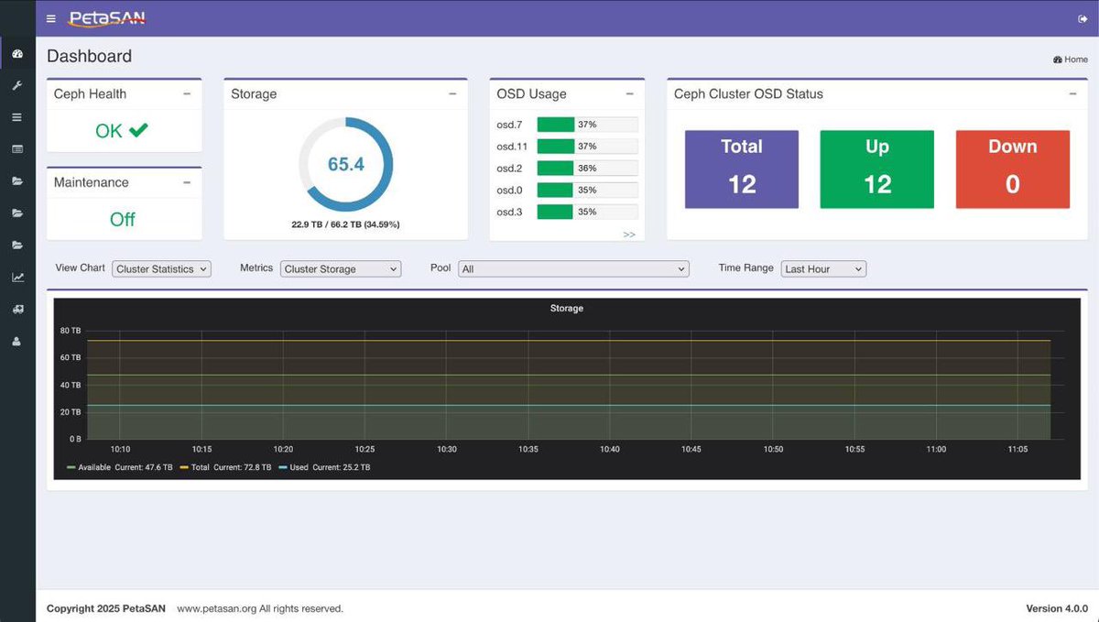Collapse the OSD Usage panel
The image size is (1099, 622).
point(629,93)
